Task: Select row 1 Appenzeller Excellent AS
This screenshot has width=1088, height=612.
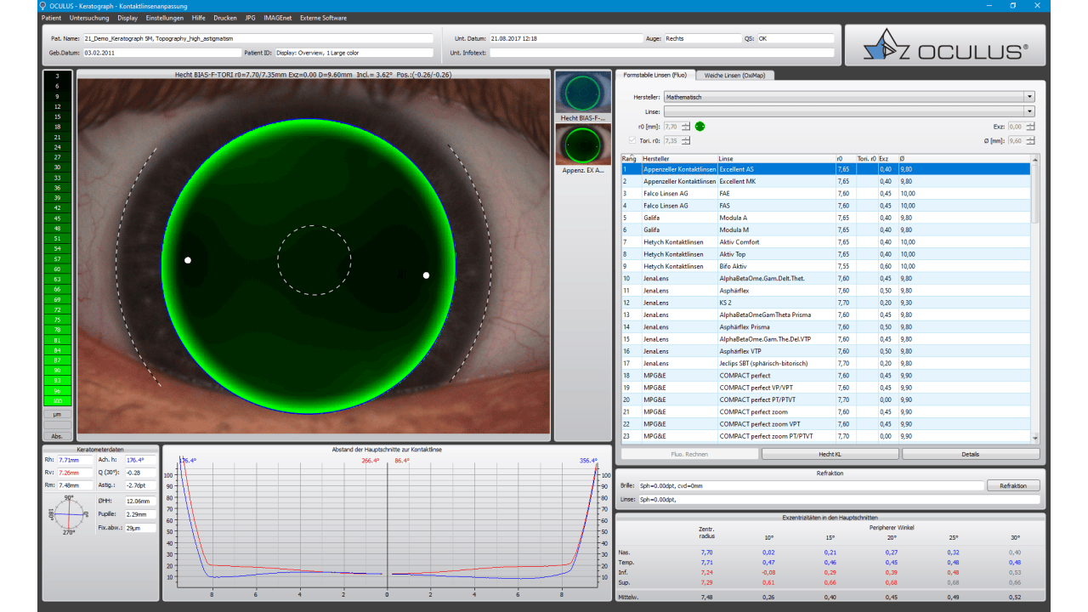Action: (825, 169)
